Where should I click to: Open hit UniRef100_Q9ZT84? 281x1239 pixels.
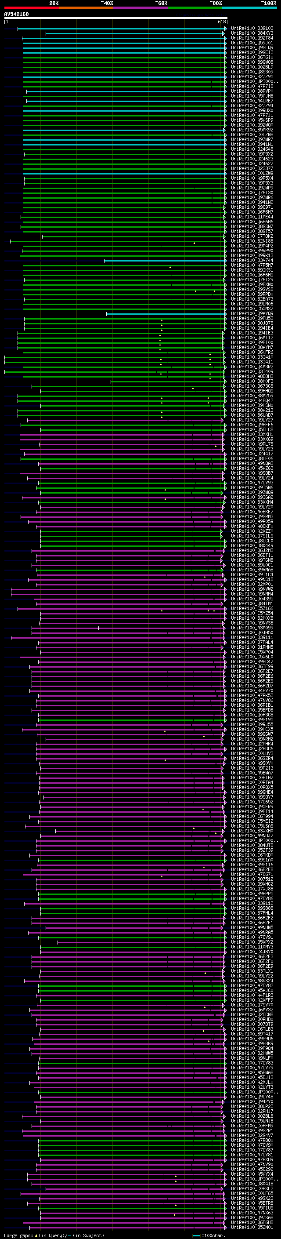(x=252, y=38)
